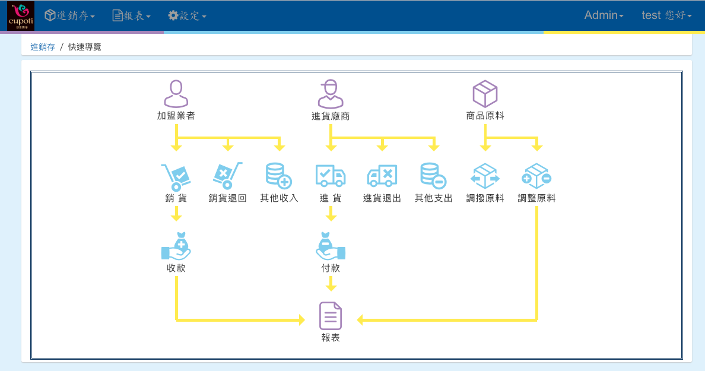Open the 銷貨退回 sales return icon
Viewport: 705px width, 371px height.
pos(227,176)
